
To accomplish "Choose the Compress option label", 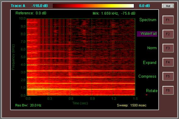I will (x=147, y=76).
